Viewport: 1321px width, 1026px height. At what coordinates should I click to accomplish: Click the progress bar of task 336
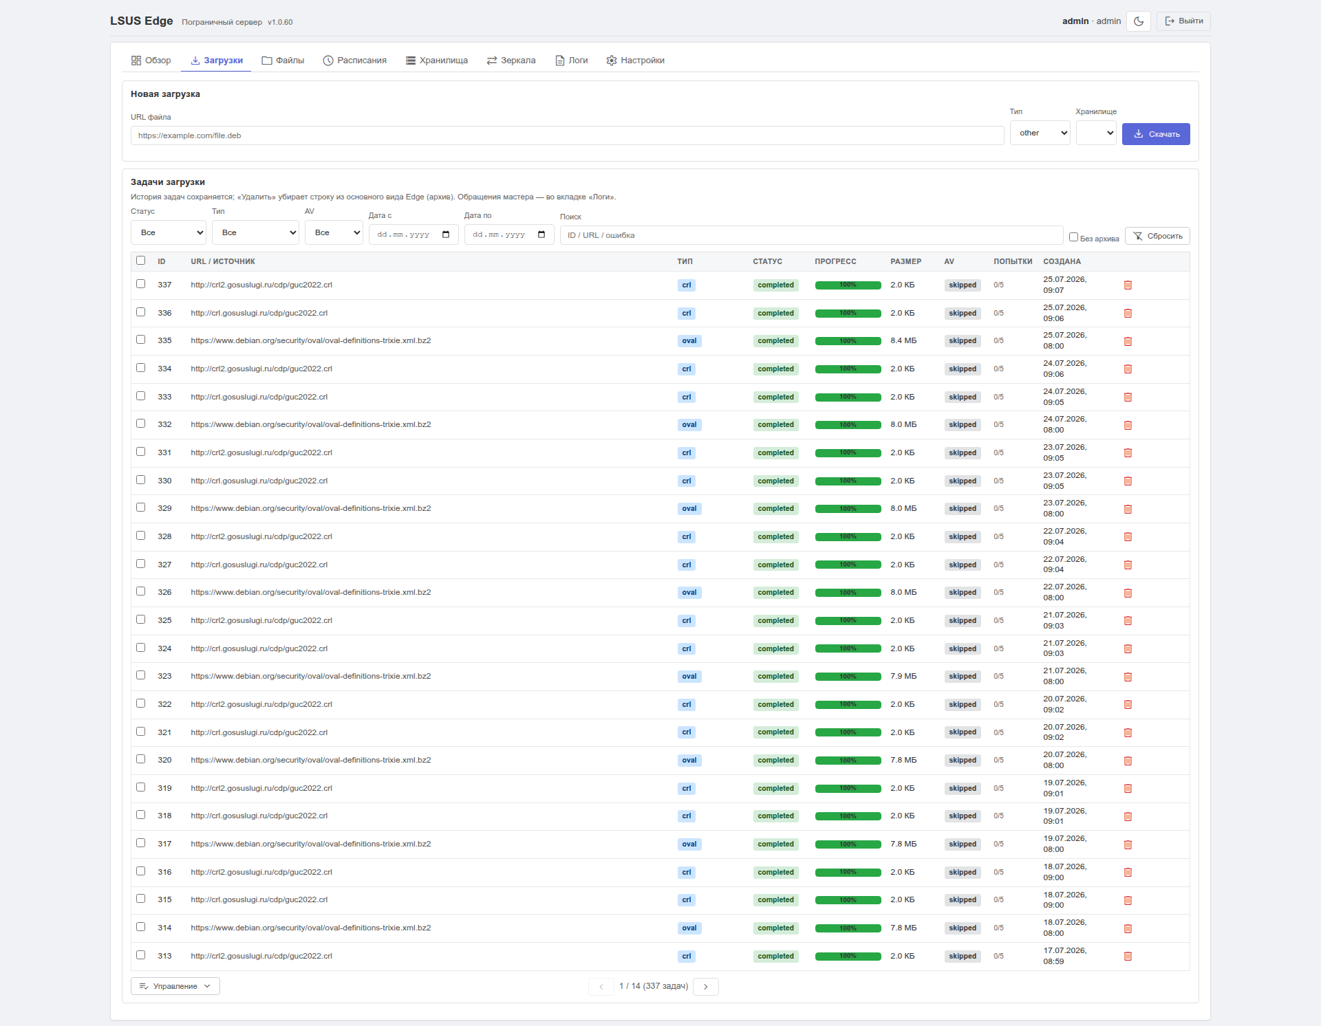click(x=848, y=314)
